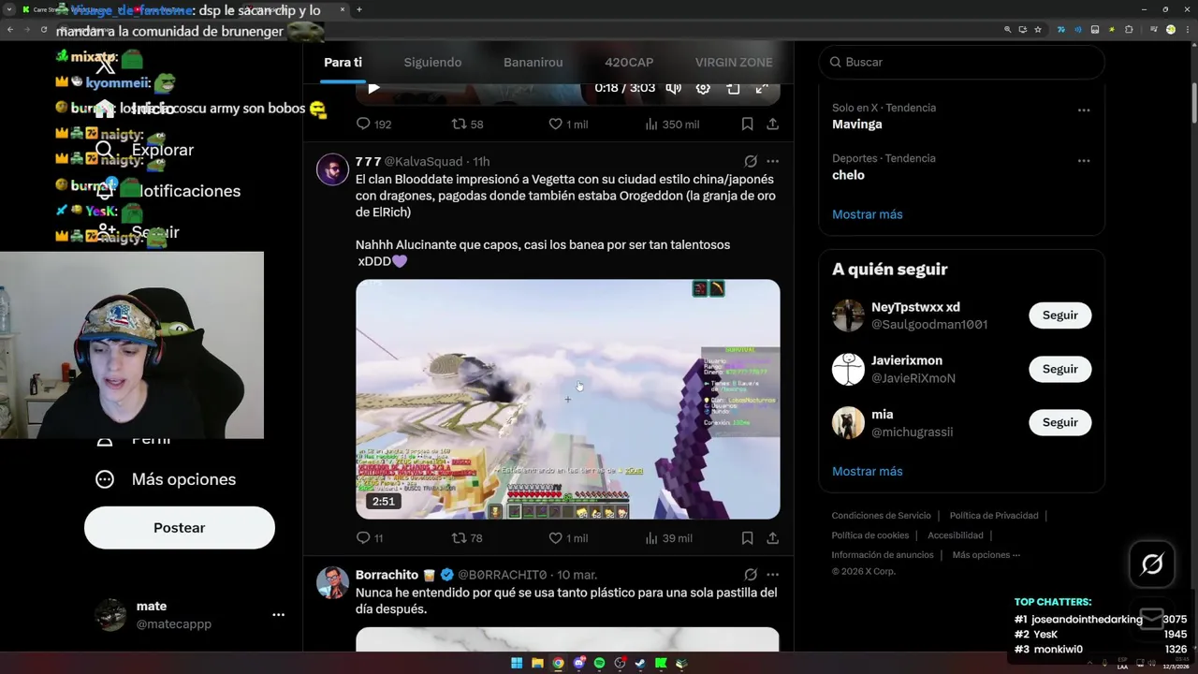Switch to the 420CAP tab
This screenshot has width=1198, height=674.
tap(629, 62)
